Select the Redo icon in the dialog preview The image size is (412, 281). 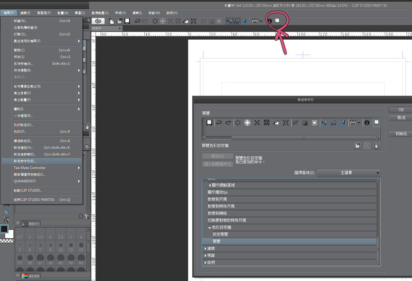tap(228, 123)
